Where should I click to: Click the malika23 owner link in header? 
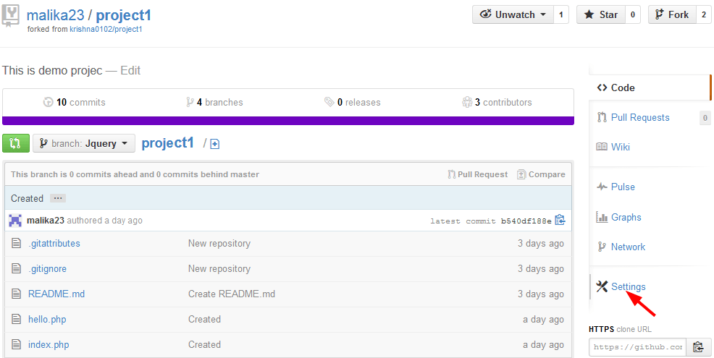click(x=56, y=15)
